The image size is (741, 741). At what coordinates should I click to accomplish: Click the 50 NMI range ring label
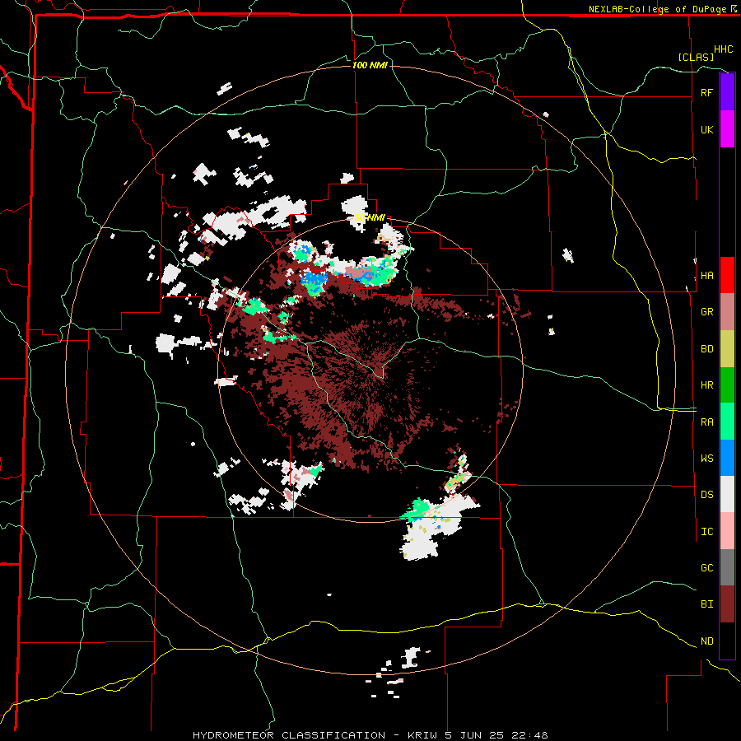[x=370, y=218]
